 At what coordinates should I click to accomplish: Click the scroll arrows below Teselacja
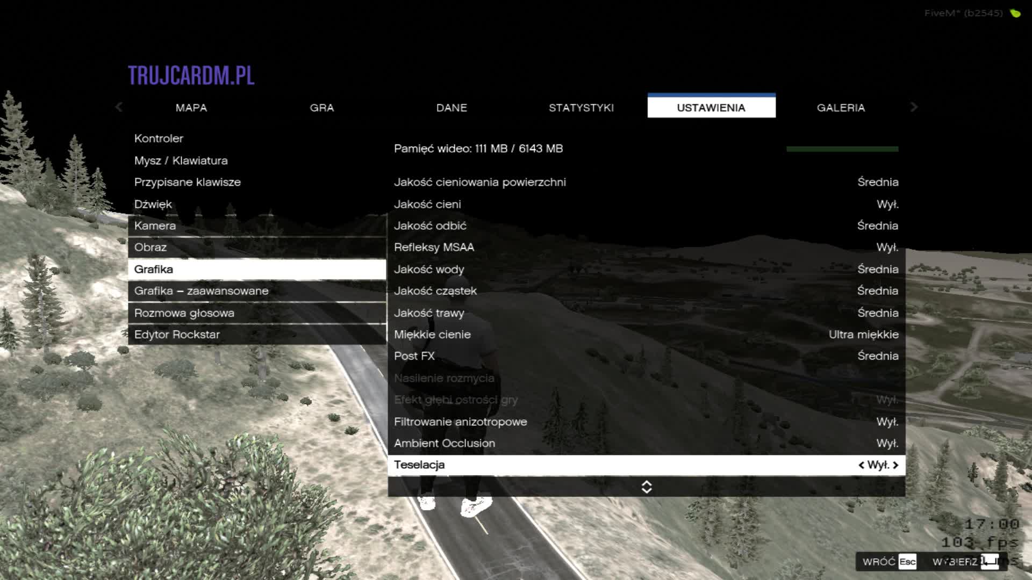click(647, 487)
